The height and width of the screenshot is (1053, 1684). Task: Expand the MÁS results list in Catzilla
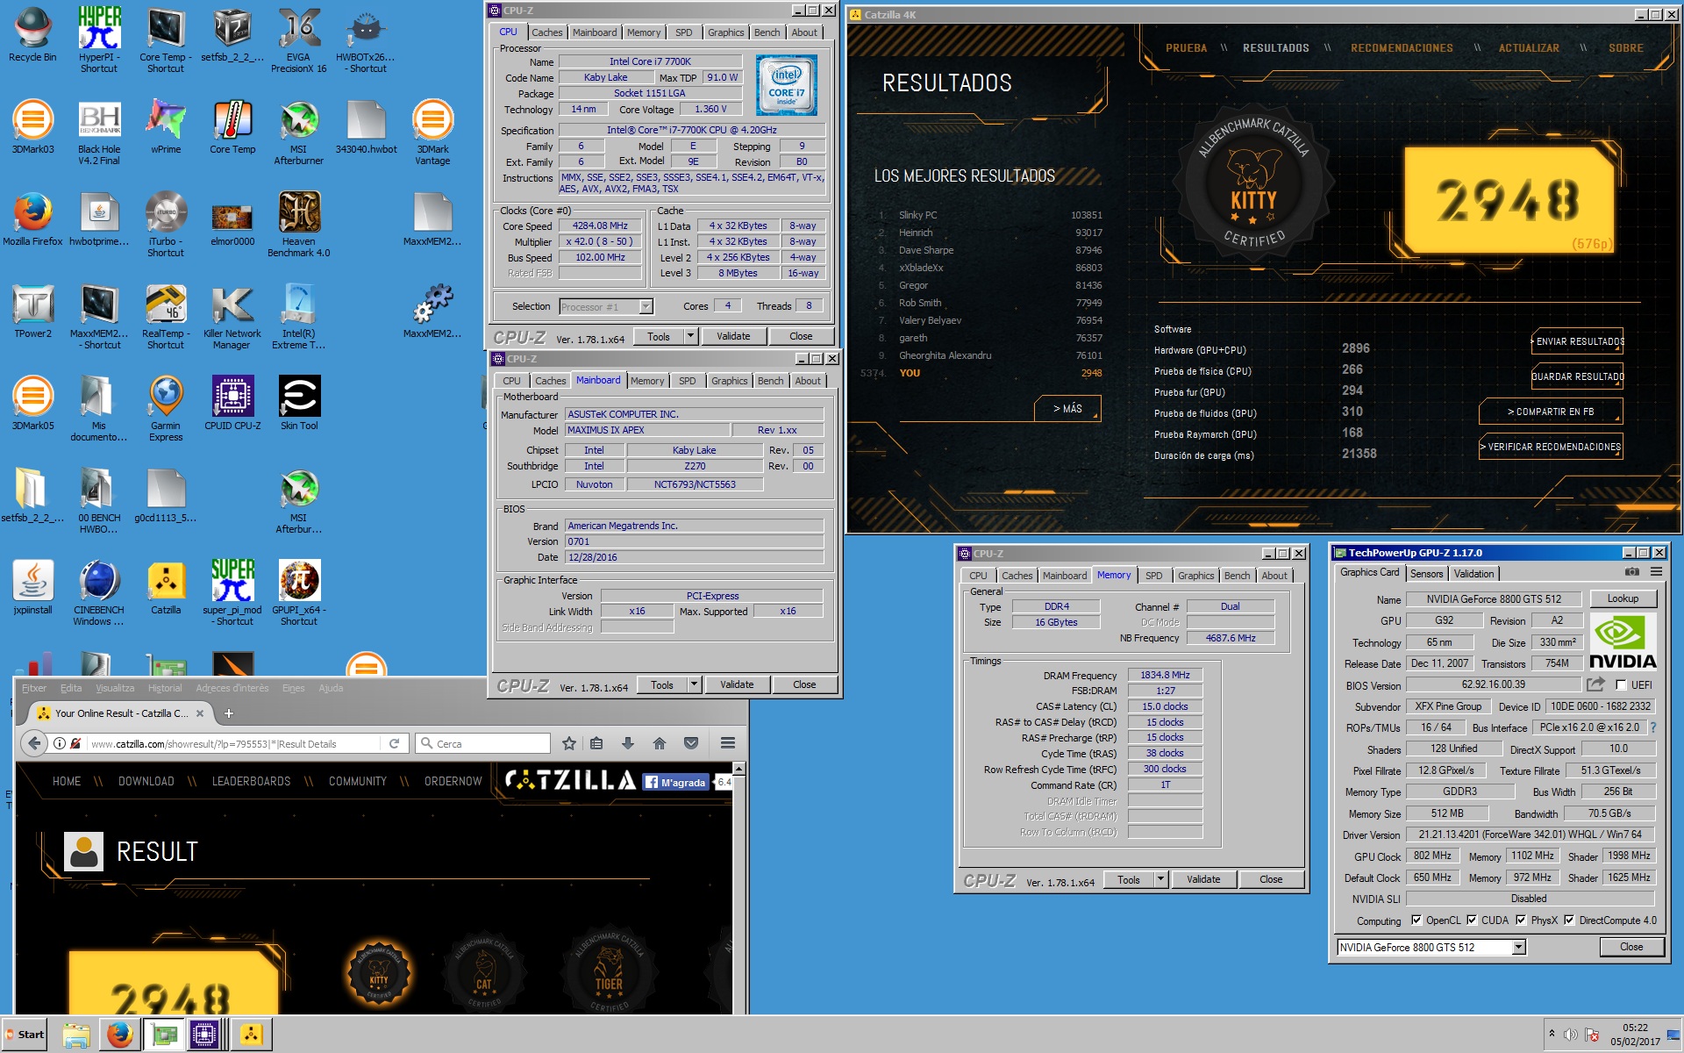point(1067,409)
